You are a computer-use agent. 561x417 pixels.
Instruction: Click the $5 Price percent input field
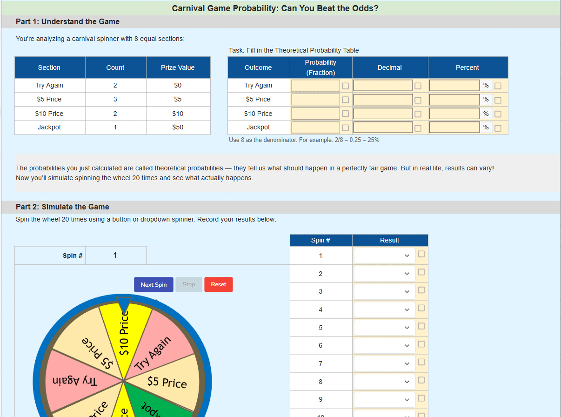click(x=454, y=100)
